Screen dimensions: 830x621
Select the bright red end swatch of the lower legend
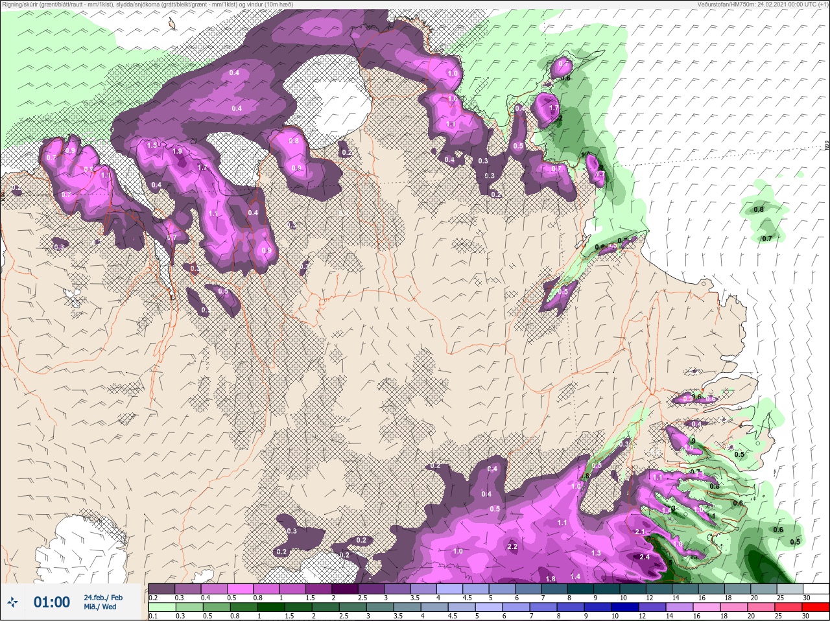[x=816, y=607]
